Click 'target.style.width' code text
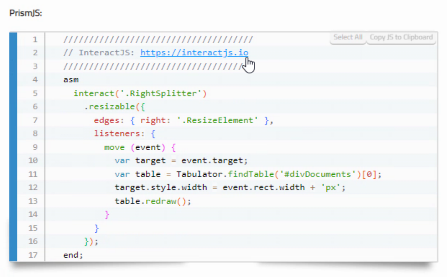Viewport: 447px width, 277px height. click(x=161, y=188)
